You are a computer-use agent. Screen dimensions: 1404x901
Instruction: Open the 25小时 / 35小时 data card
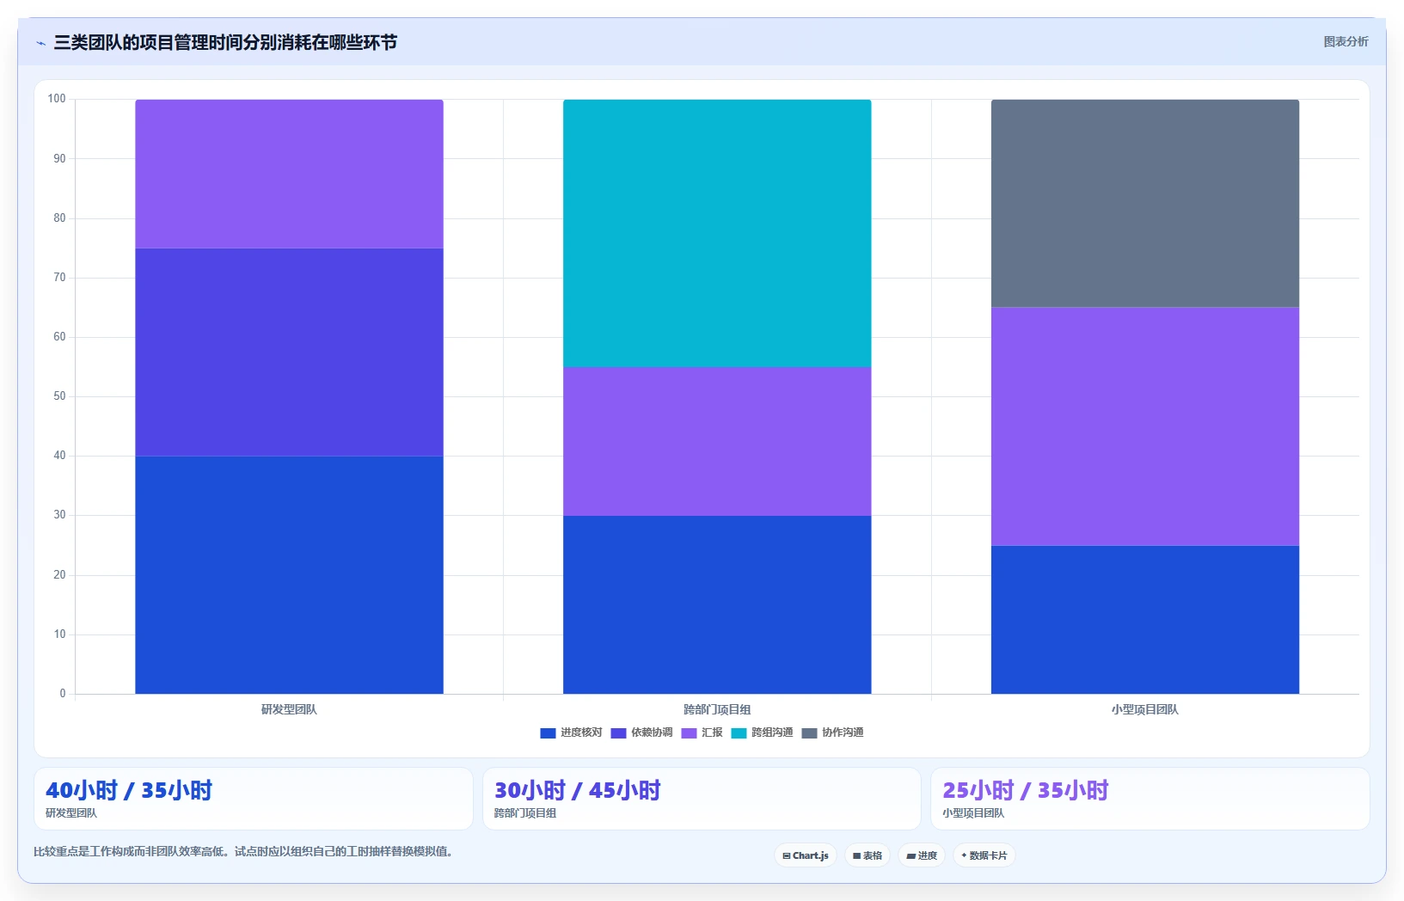click(1150, 799)
